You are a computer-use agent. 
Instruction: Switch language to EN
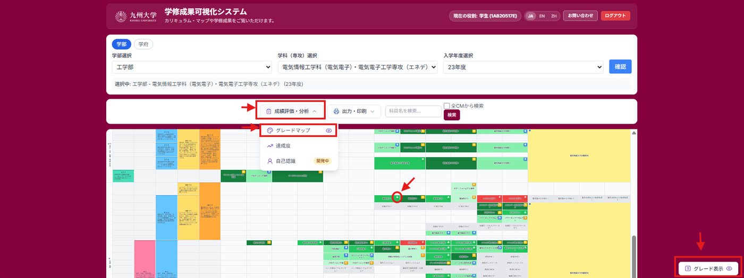point(542,16)
